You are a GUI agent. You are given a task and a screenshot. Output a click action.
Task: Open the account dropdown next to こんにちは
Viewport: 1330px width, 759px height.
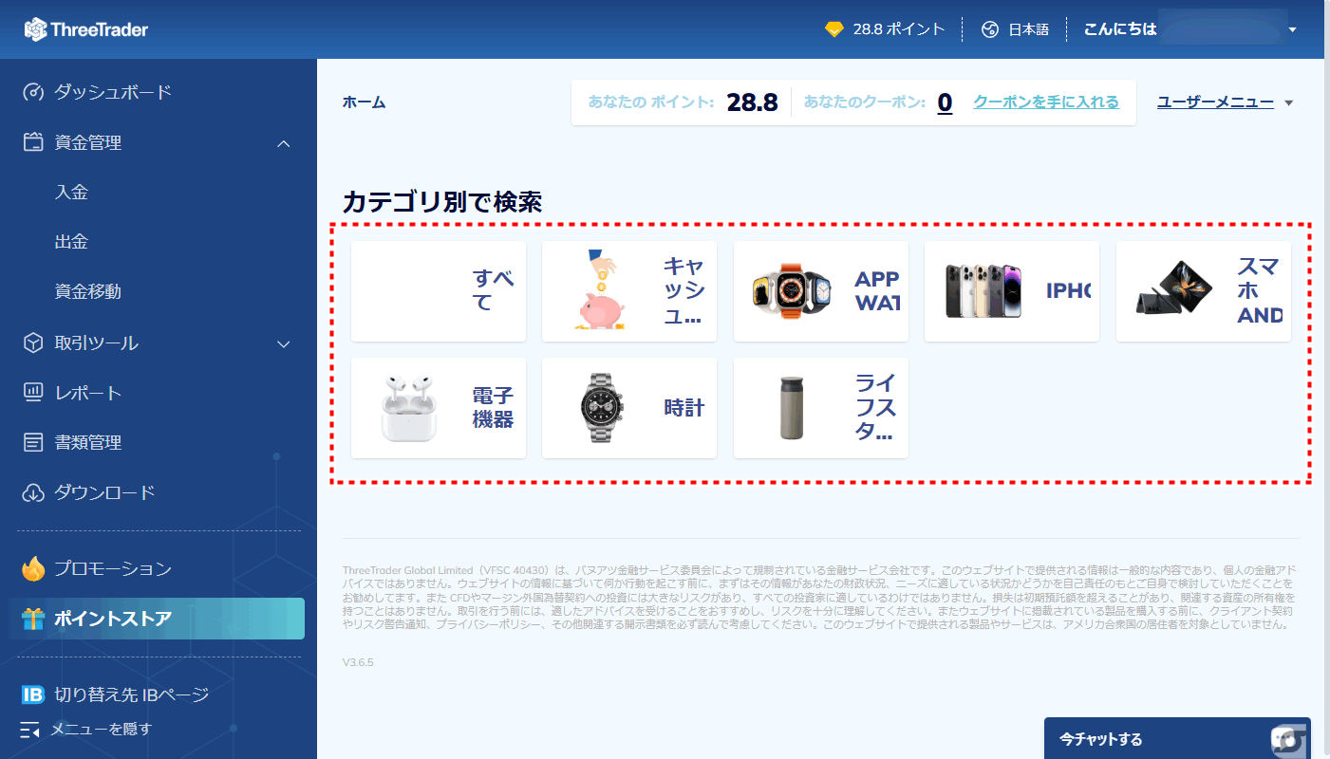1292,29
